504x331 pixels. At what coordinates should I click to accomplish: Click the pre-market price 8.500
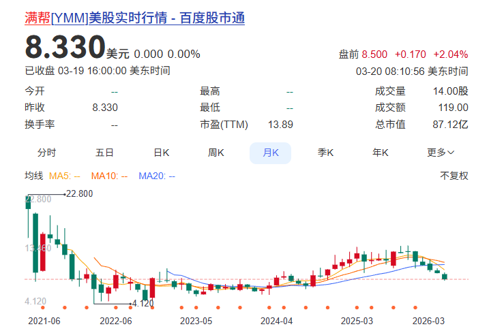(374, 54)
